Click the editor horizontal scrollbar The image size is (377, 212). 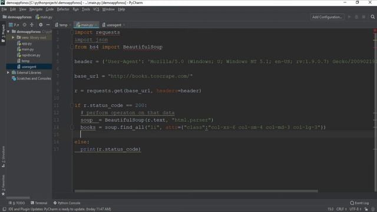point(196,191)
